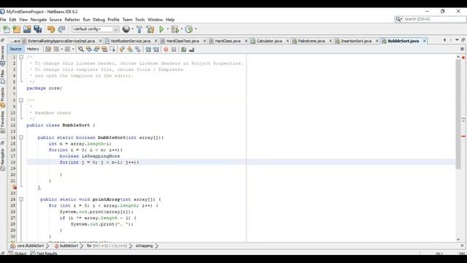Click the Last Edit icon in editor toolbar
The width and height of the screenshot is (467, 263).
click(48, 49)
